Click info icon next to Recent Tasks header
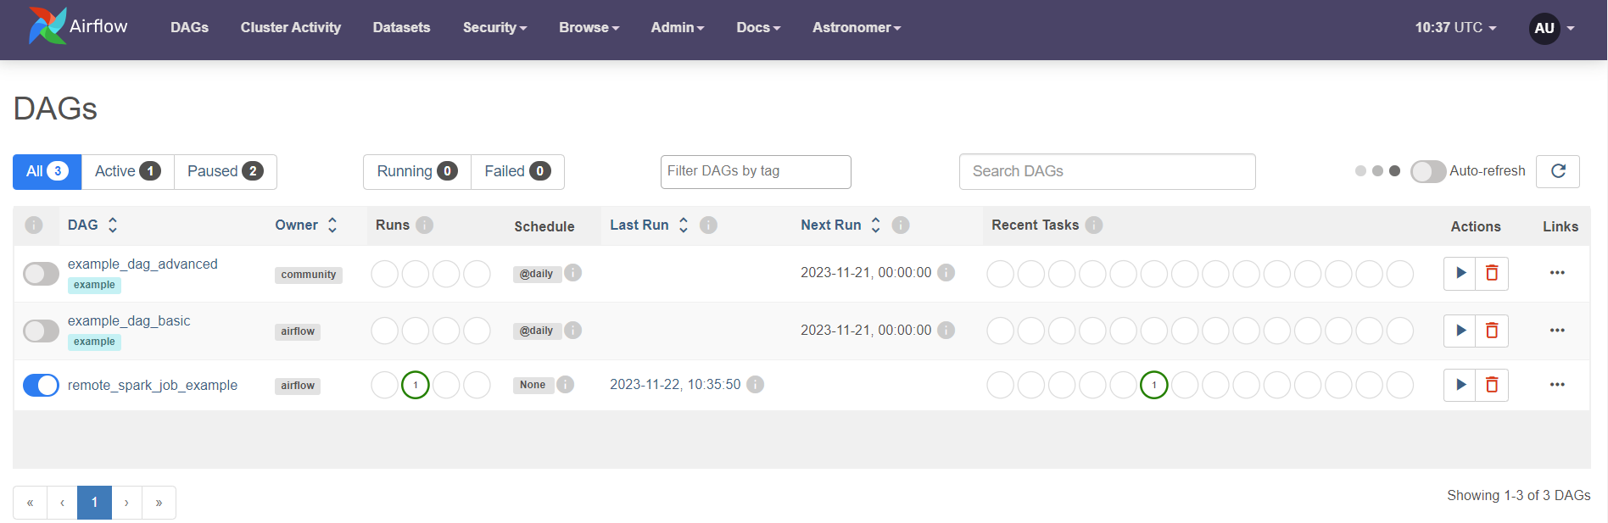 click(x=1094, y=225)
